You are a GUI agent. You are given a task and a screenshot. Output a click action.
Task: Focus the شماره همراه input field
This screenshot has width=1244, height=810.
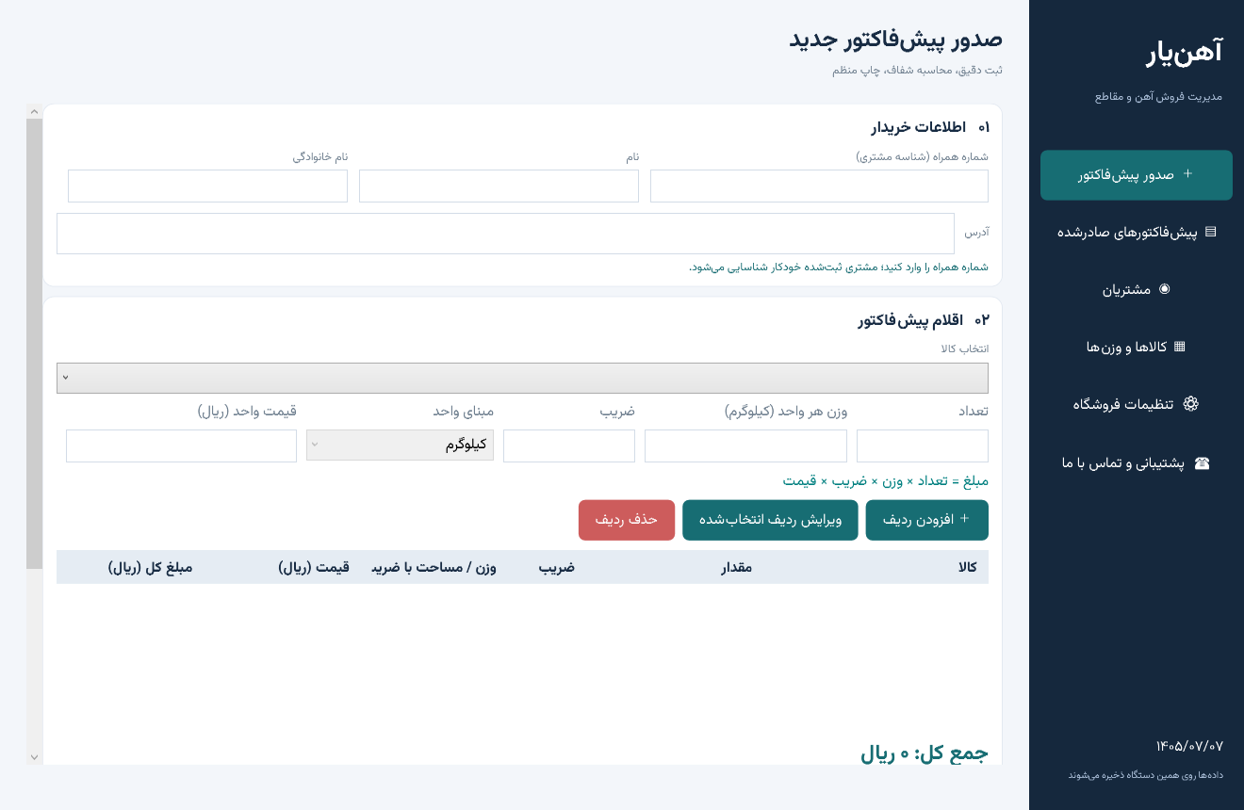pos(819,186)
